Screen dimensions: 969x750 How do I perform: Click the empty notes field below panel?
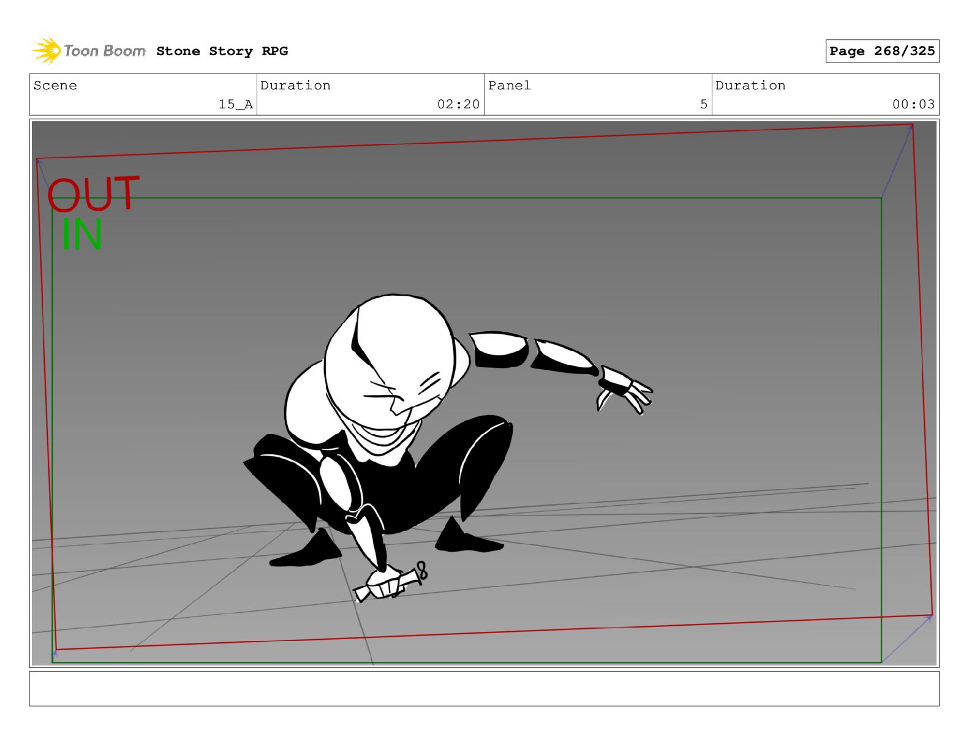coord(484,689)
